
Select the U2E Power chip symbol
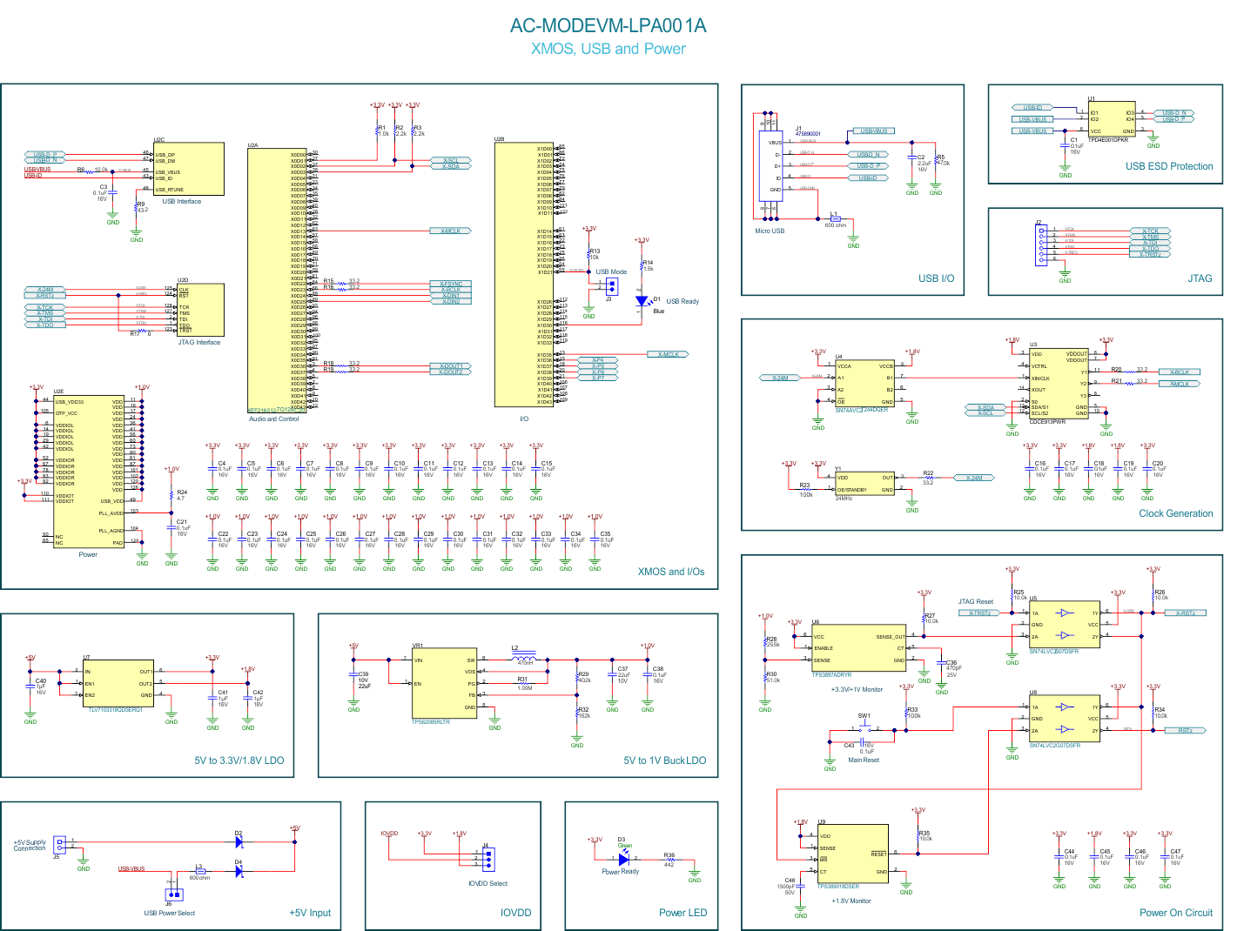89,472
